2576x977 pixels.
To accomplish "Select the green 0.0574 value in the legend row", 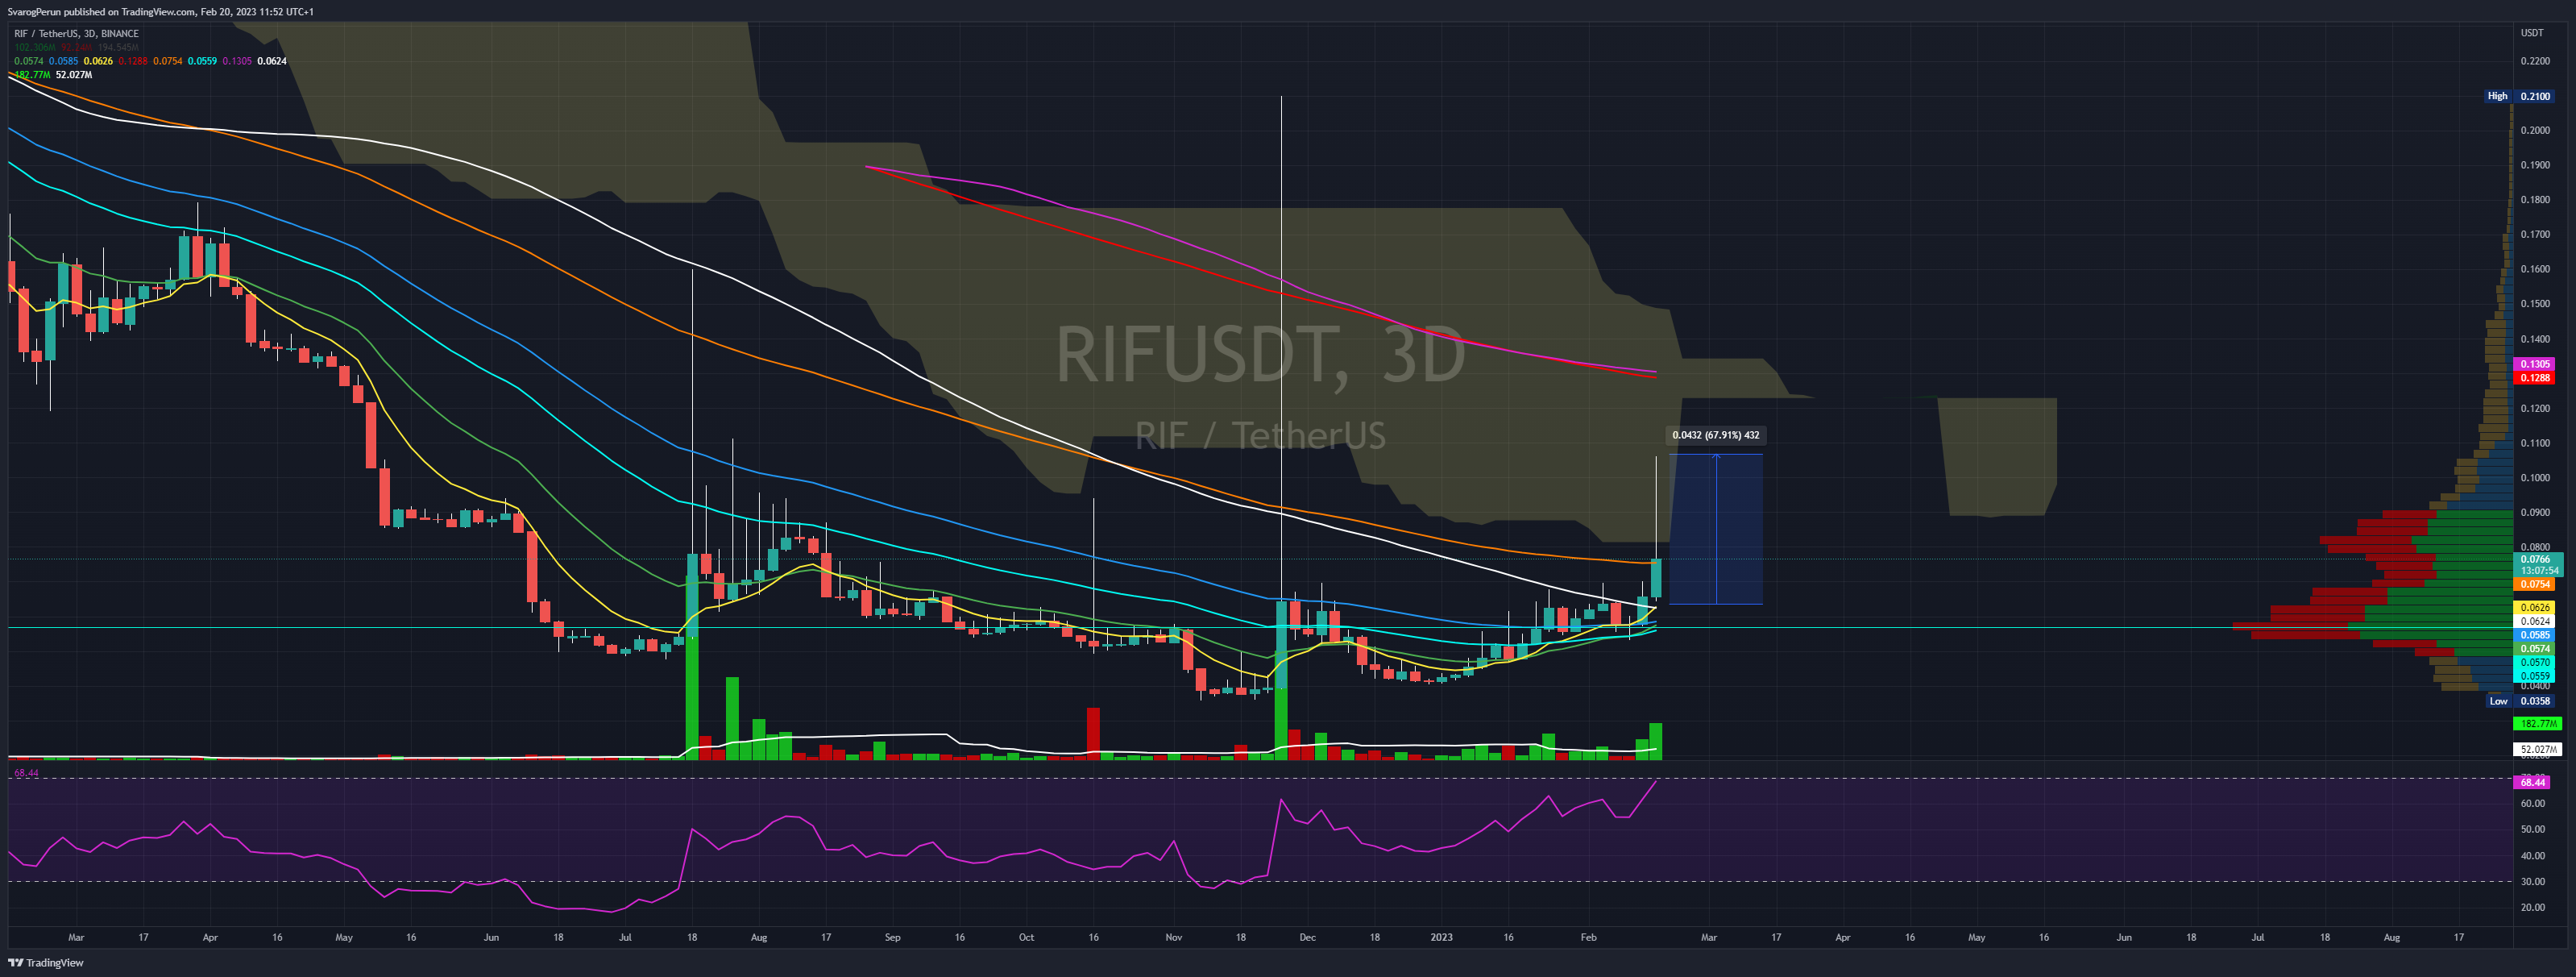I will [29, 61].
